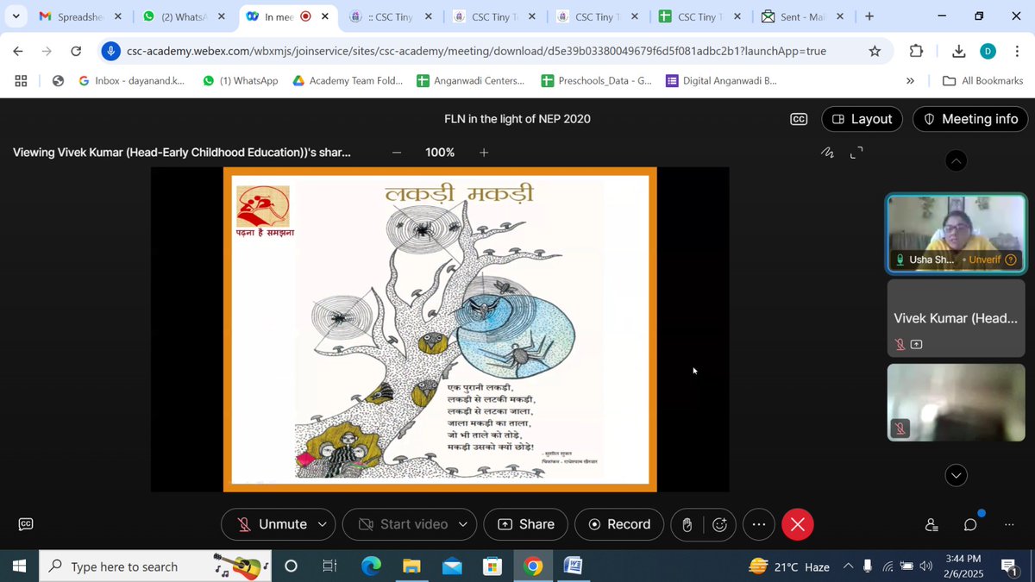
Task: Click the volume icon in system tray
Action: [x=926, y=566]
